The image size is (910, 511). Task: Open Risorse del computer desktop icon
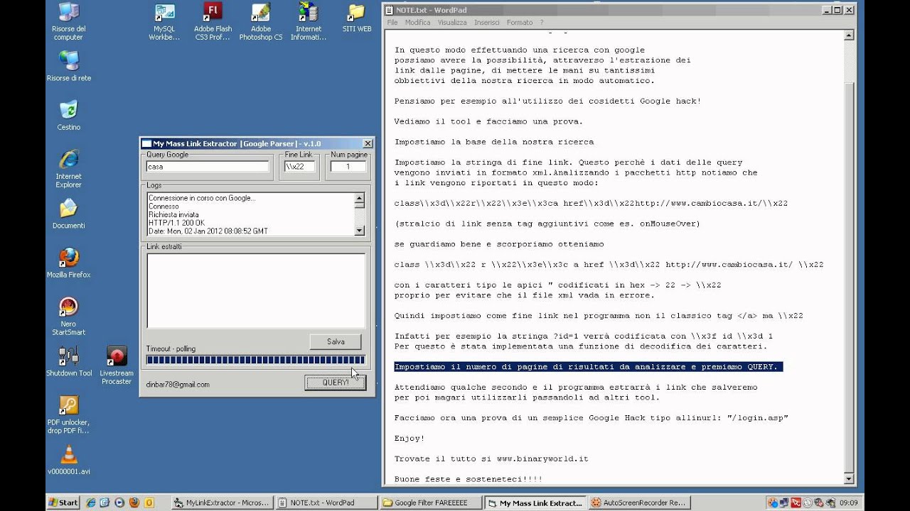pyautogui.click(x=68, y=21)
